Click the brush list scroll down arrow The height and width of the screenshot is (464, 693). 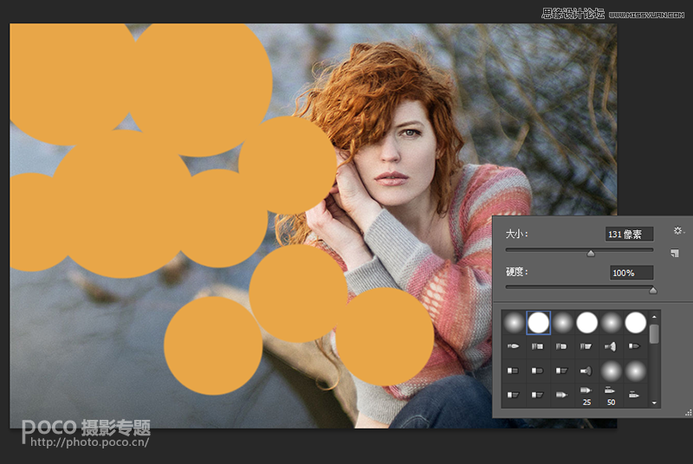coord(655,403)
